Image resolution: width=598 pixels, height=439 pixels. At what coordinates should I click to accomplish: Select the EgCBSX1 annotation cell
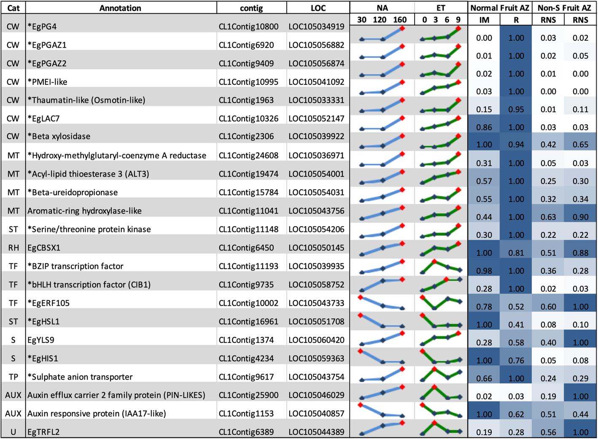pyautogui.click(x=44, y=248)
